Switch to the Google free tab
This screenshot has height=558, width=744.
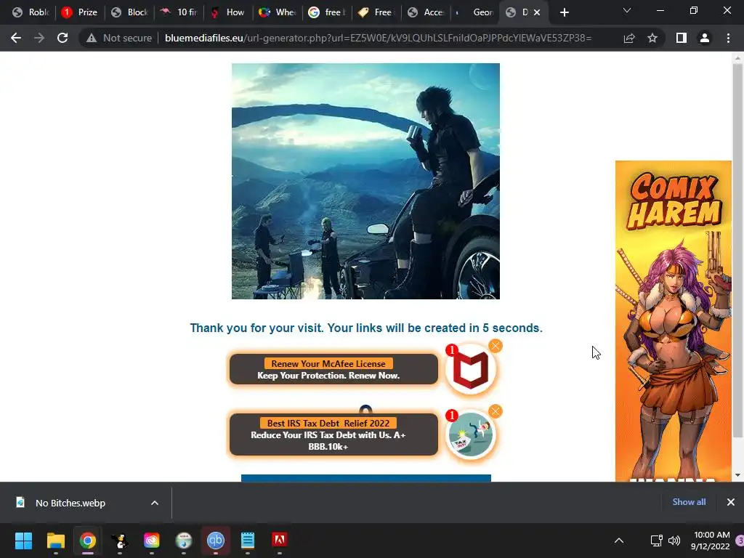pos(326,12)
